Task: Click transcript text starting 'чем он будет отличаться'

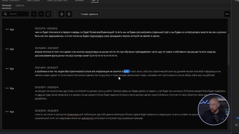Action: [130, 34]
